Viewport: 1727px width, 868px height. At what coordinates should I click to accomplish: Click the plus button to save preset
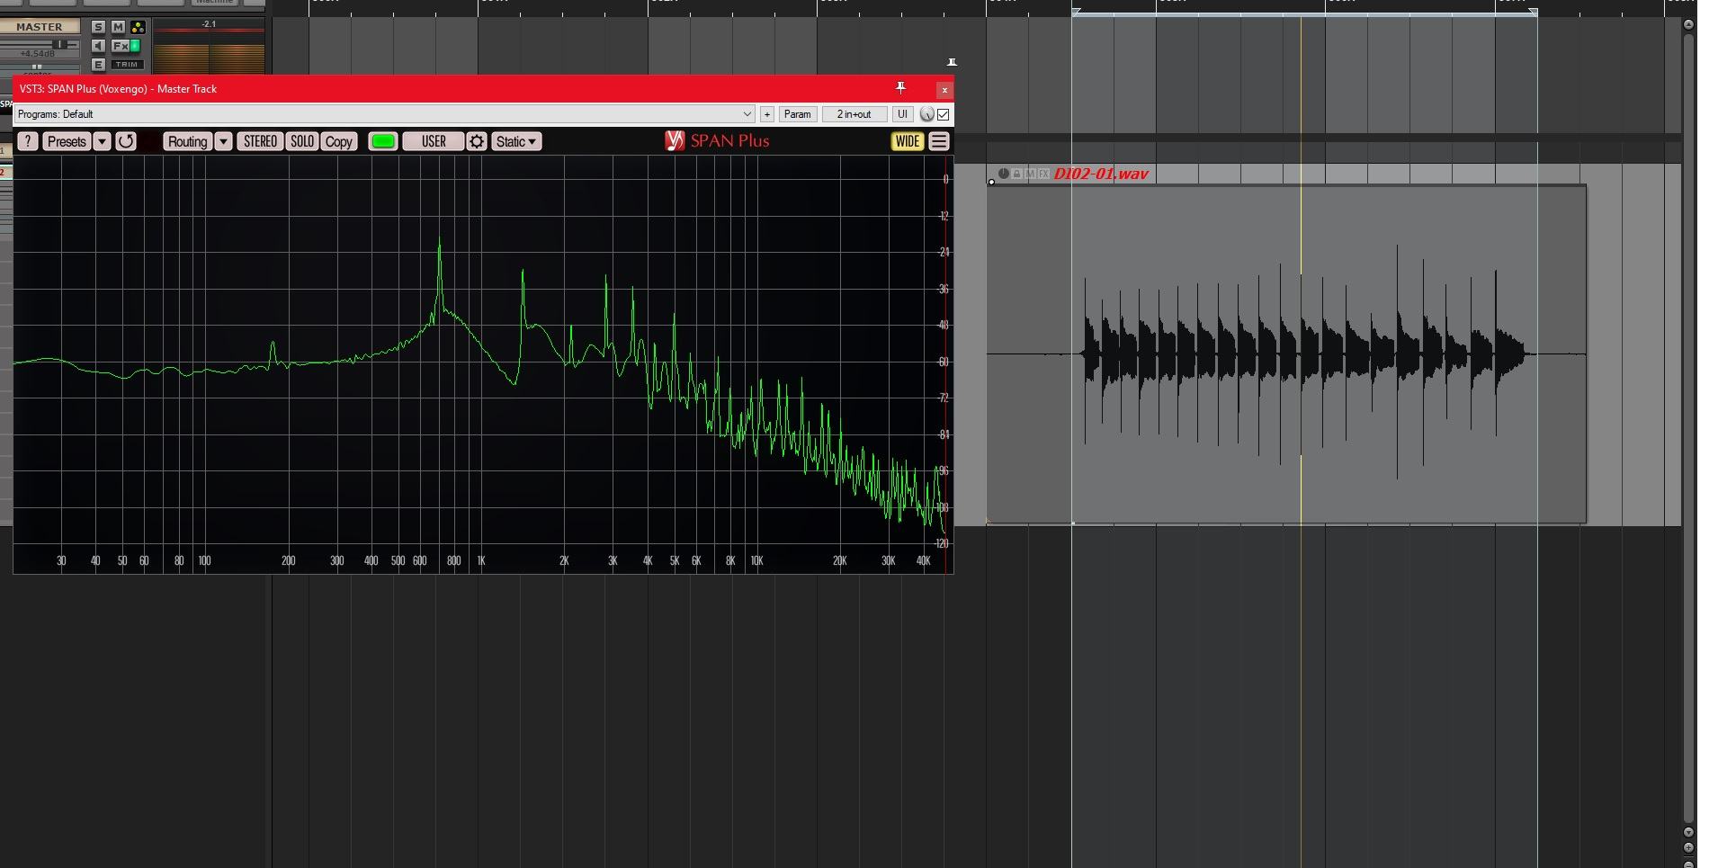click(x=766, y=114)
